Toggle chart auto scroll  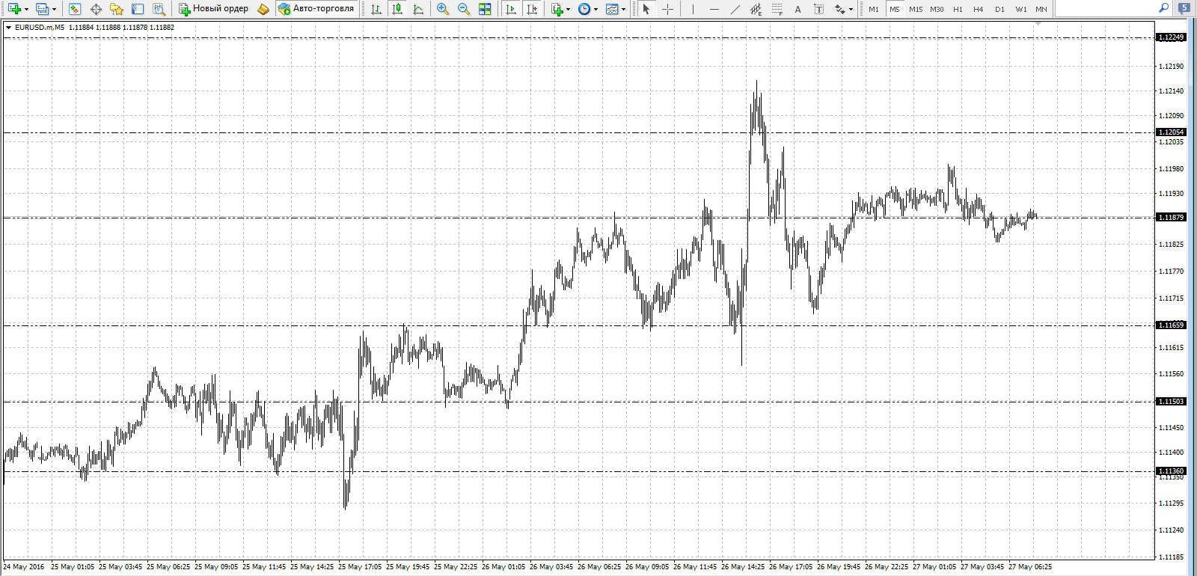[511, 9]
